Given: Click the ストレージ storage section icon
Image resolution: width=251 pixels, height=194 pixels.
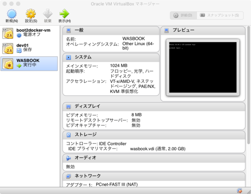Looking at the screenshot, I should (69, 135).
